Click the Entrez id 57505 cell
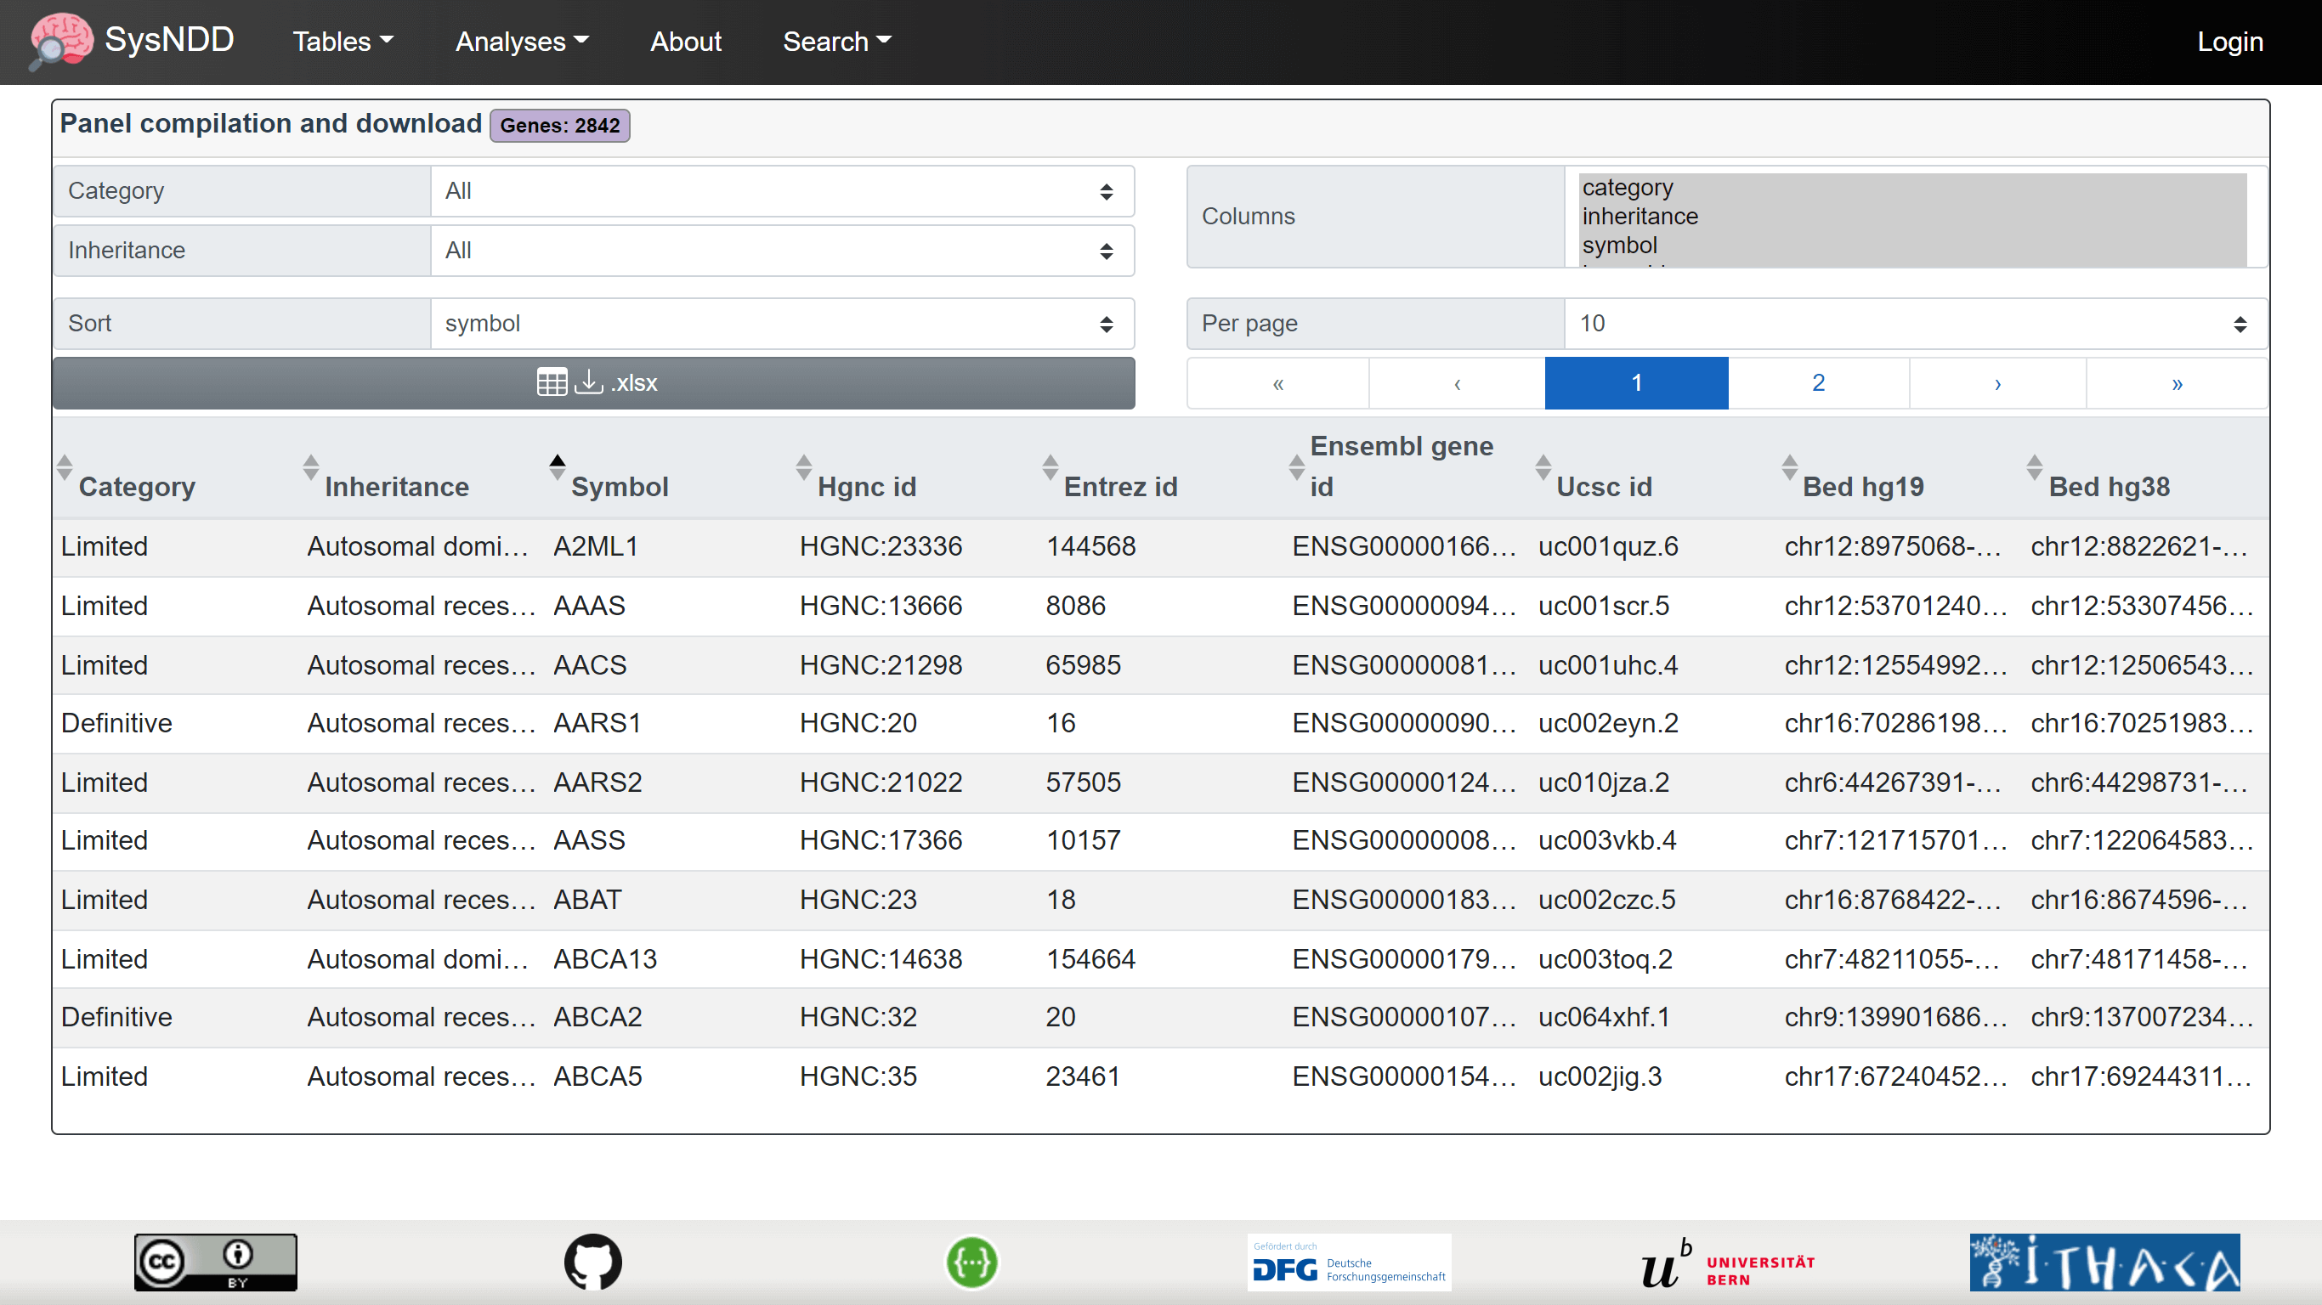This screenshot has height=1305, width=2322. tap(1084, 782)
